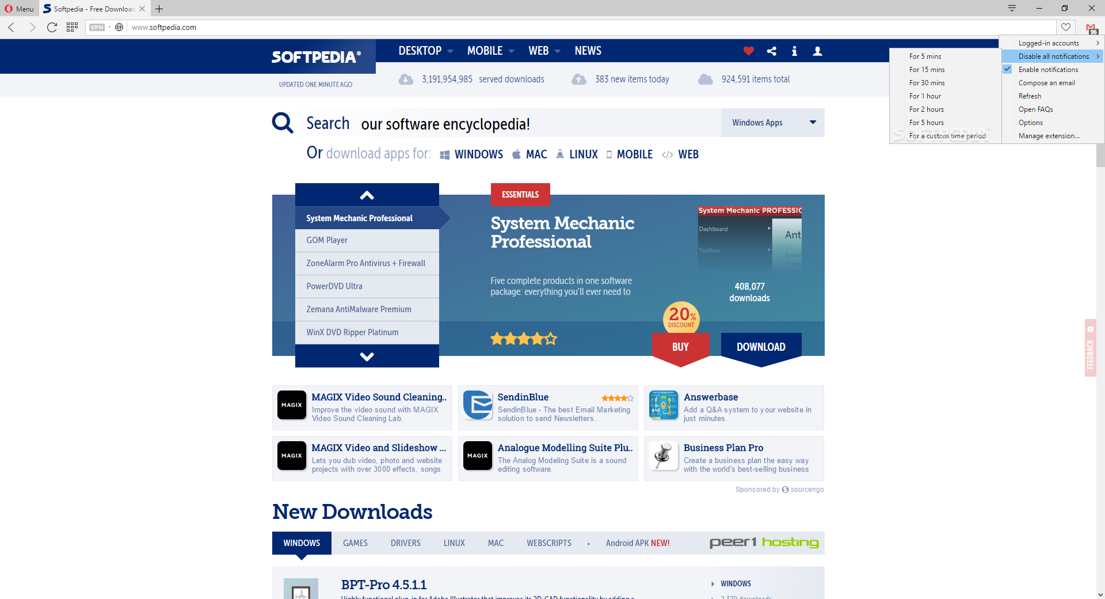
Task: Open the Android APK NEW tab
Action: pos(638,543)
